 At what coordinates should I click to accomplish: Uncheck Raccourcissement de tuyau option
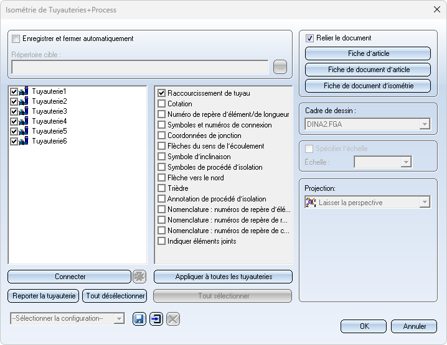[x=162, y=93]
